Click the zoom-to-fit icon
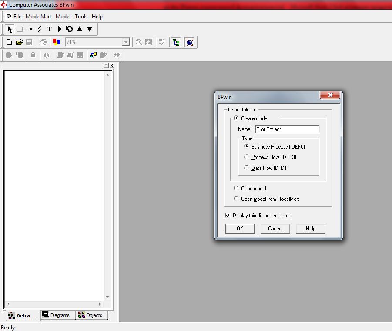 pos(148,42)
